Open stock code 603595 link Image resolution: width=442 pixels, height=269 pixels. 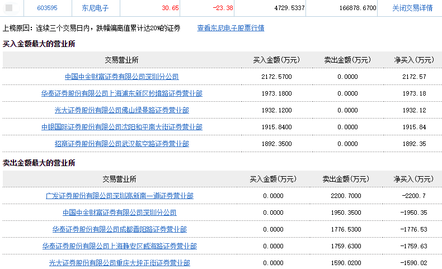point(47,8)
